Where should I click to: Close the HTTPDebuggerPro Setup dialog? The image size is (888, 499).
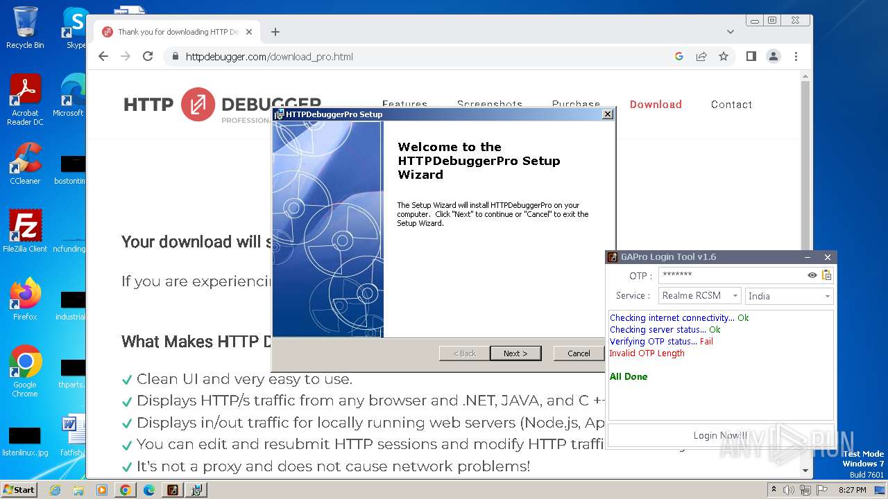[608, 114]
